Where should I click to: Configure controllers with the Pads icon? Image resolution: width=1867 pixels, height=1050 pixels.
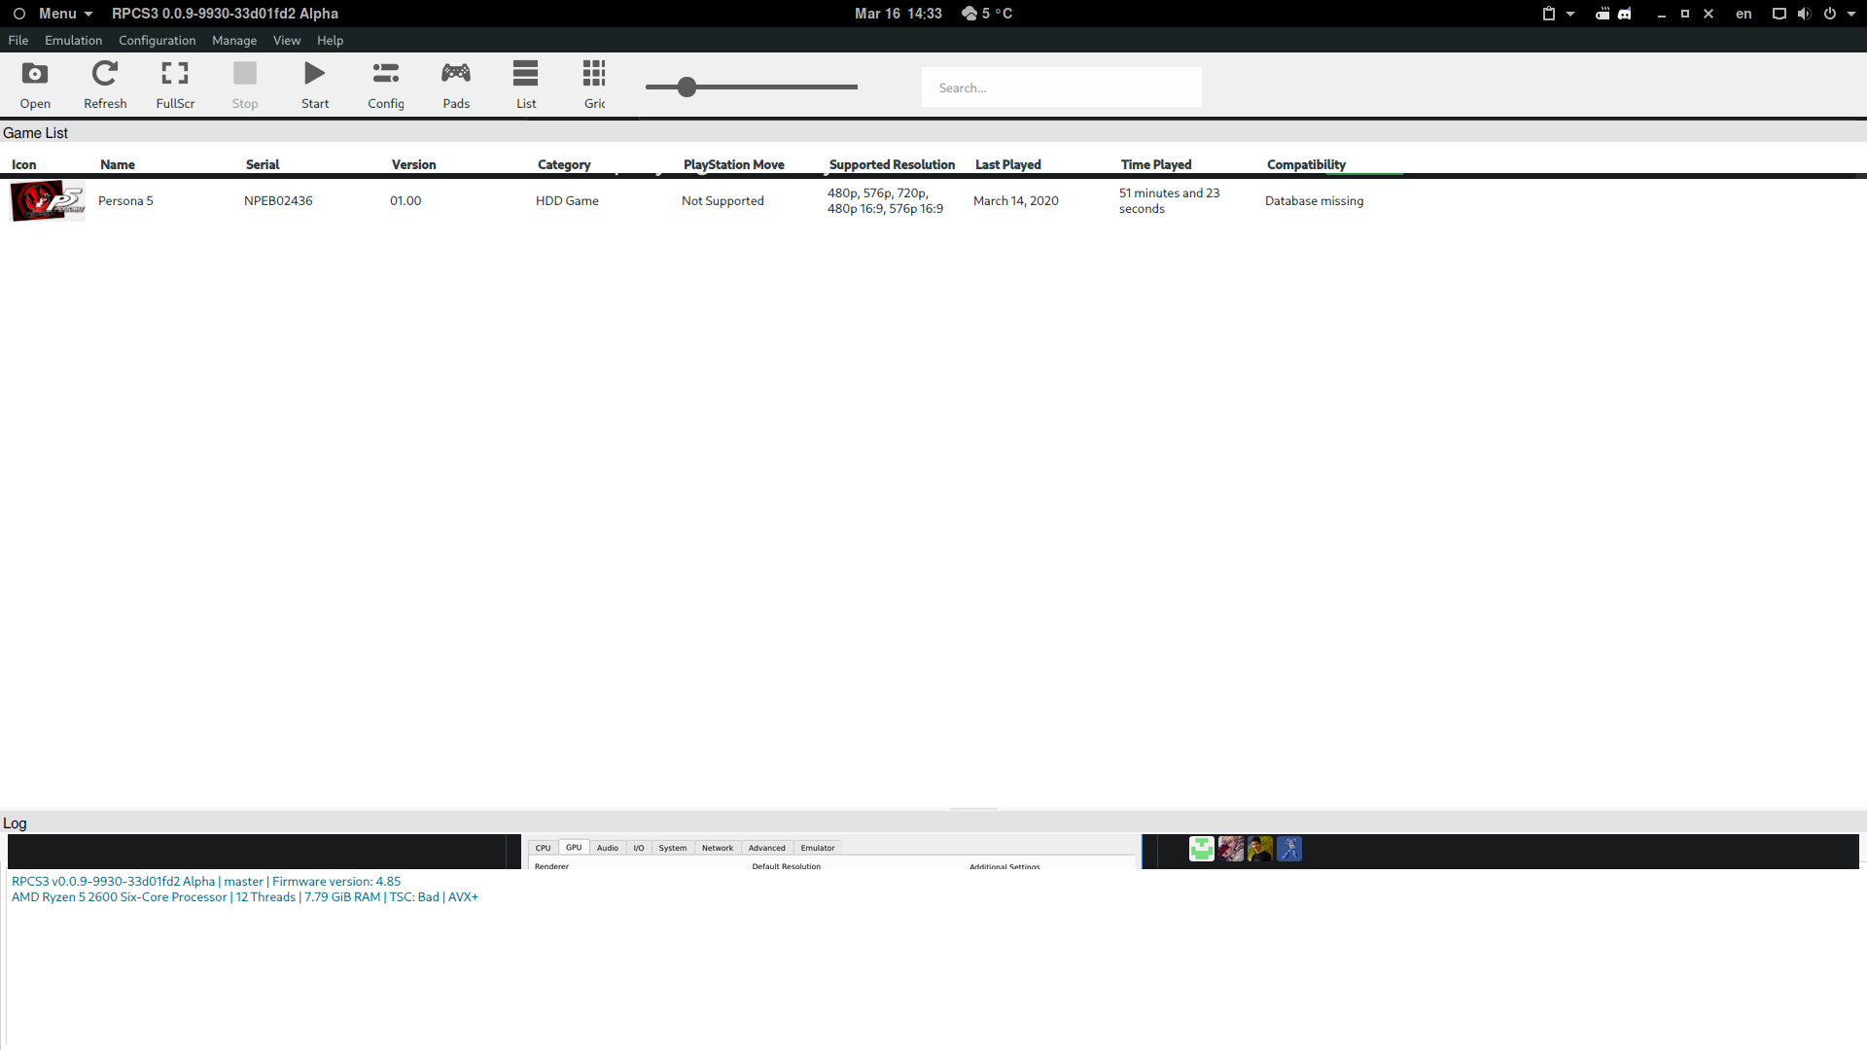click(455, 84)
